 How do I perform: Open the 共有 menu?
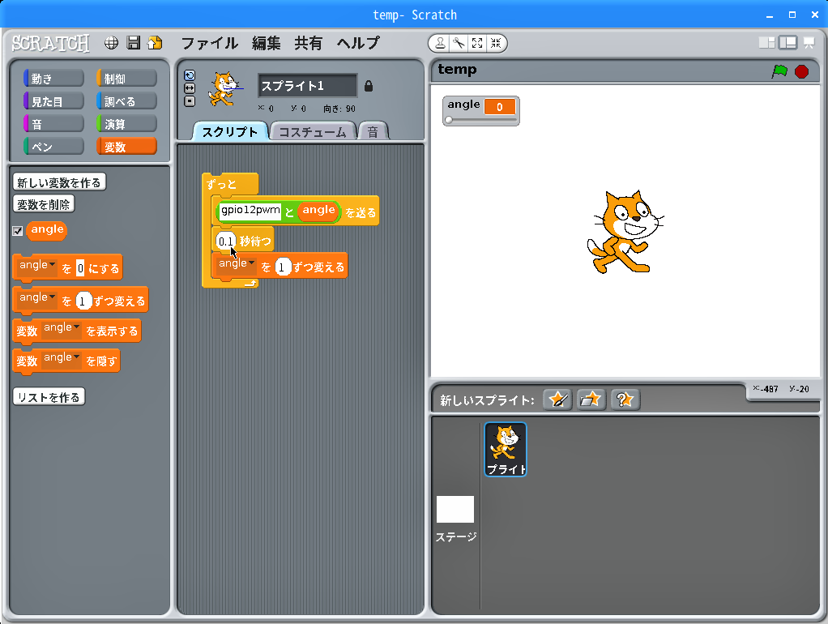tap(309, 43)
